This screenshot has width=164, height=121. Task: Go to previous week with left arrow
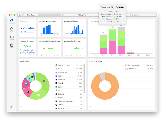click(62, 15)
